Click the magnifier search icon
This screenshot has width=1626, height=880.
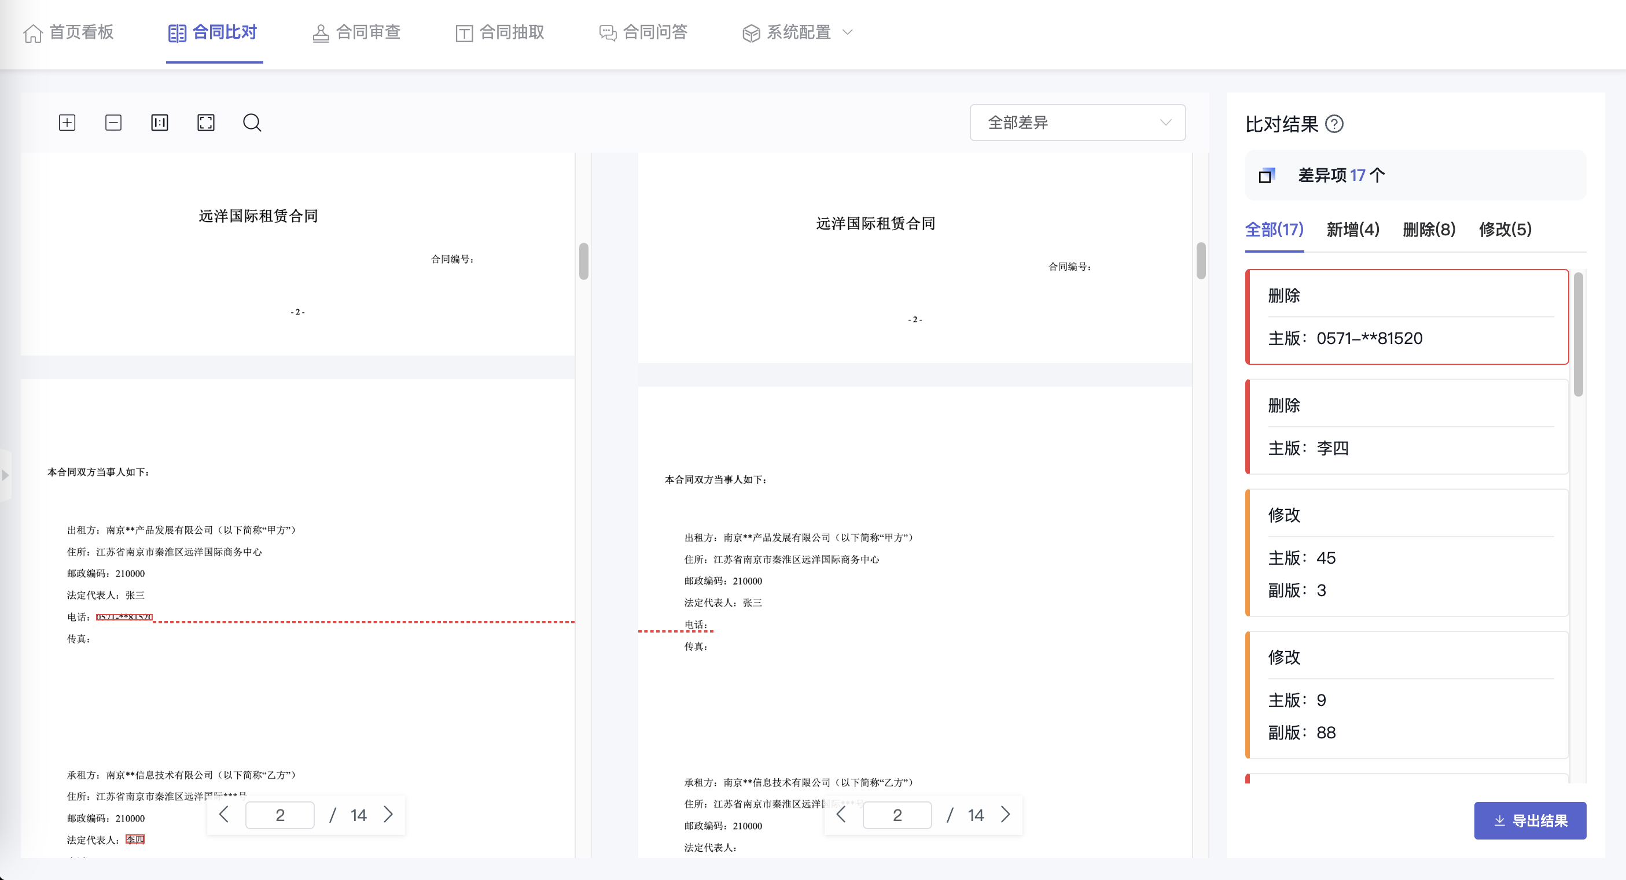click(x=252, y=123)
